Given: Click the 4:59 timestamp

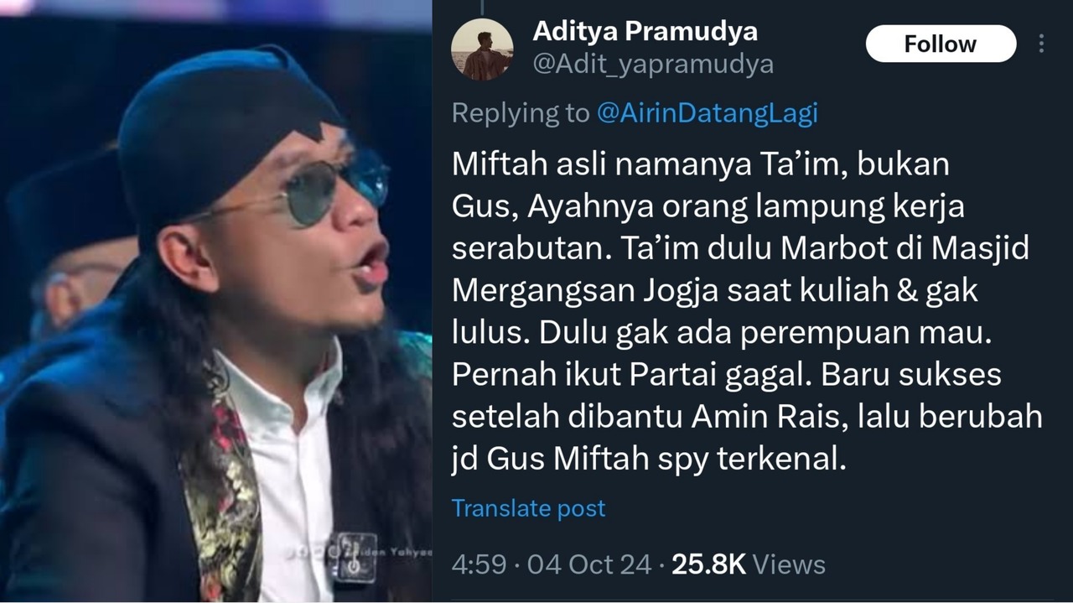Looking at the screenshot, I should 479,564.
